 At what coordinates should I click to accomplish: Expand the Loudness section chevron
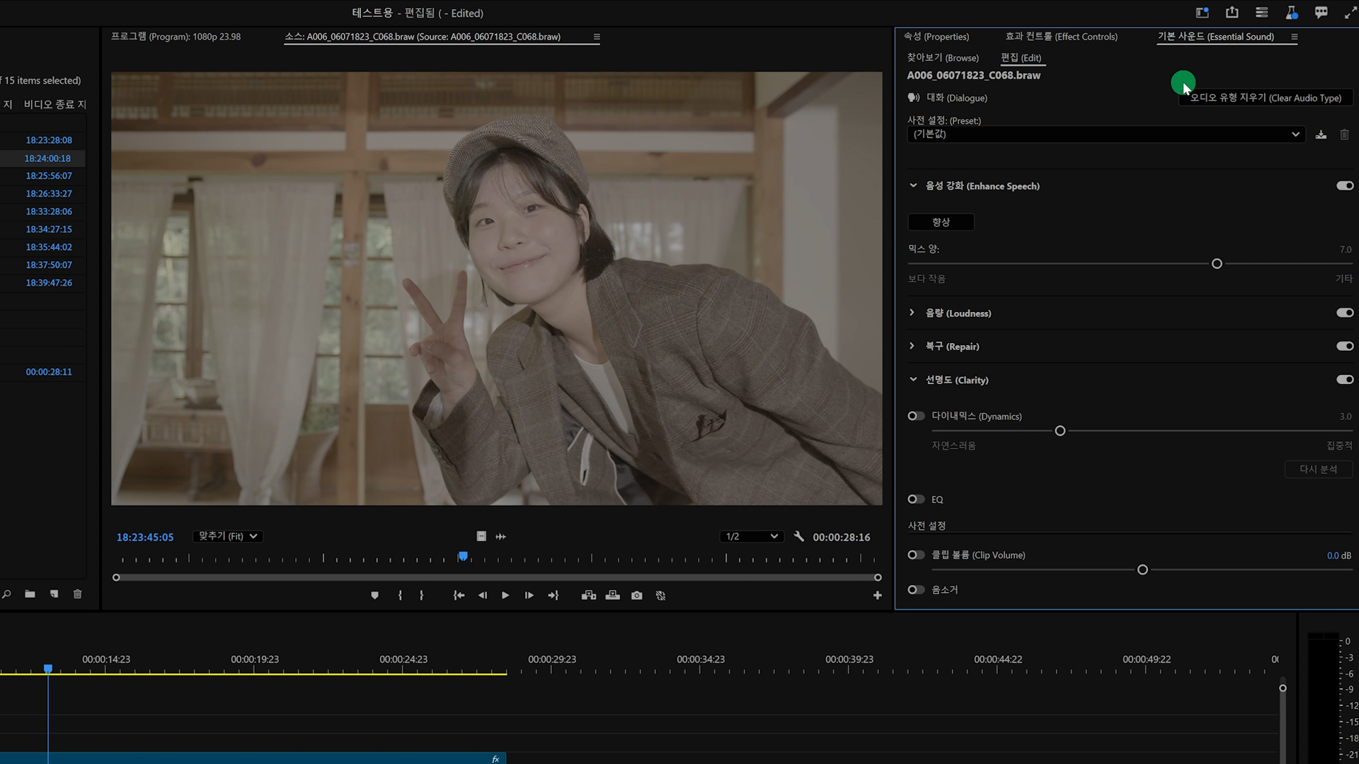[912, 313]
